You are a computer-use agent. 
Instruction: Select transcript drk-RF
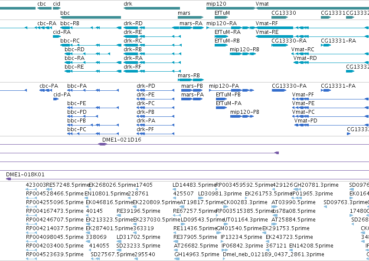tap(133, 67)
